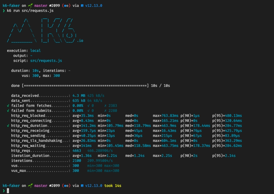
Task: Click the failed form fetches '0.00%' value
Action: 78,106
